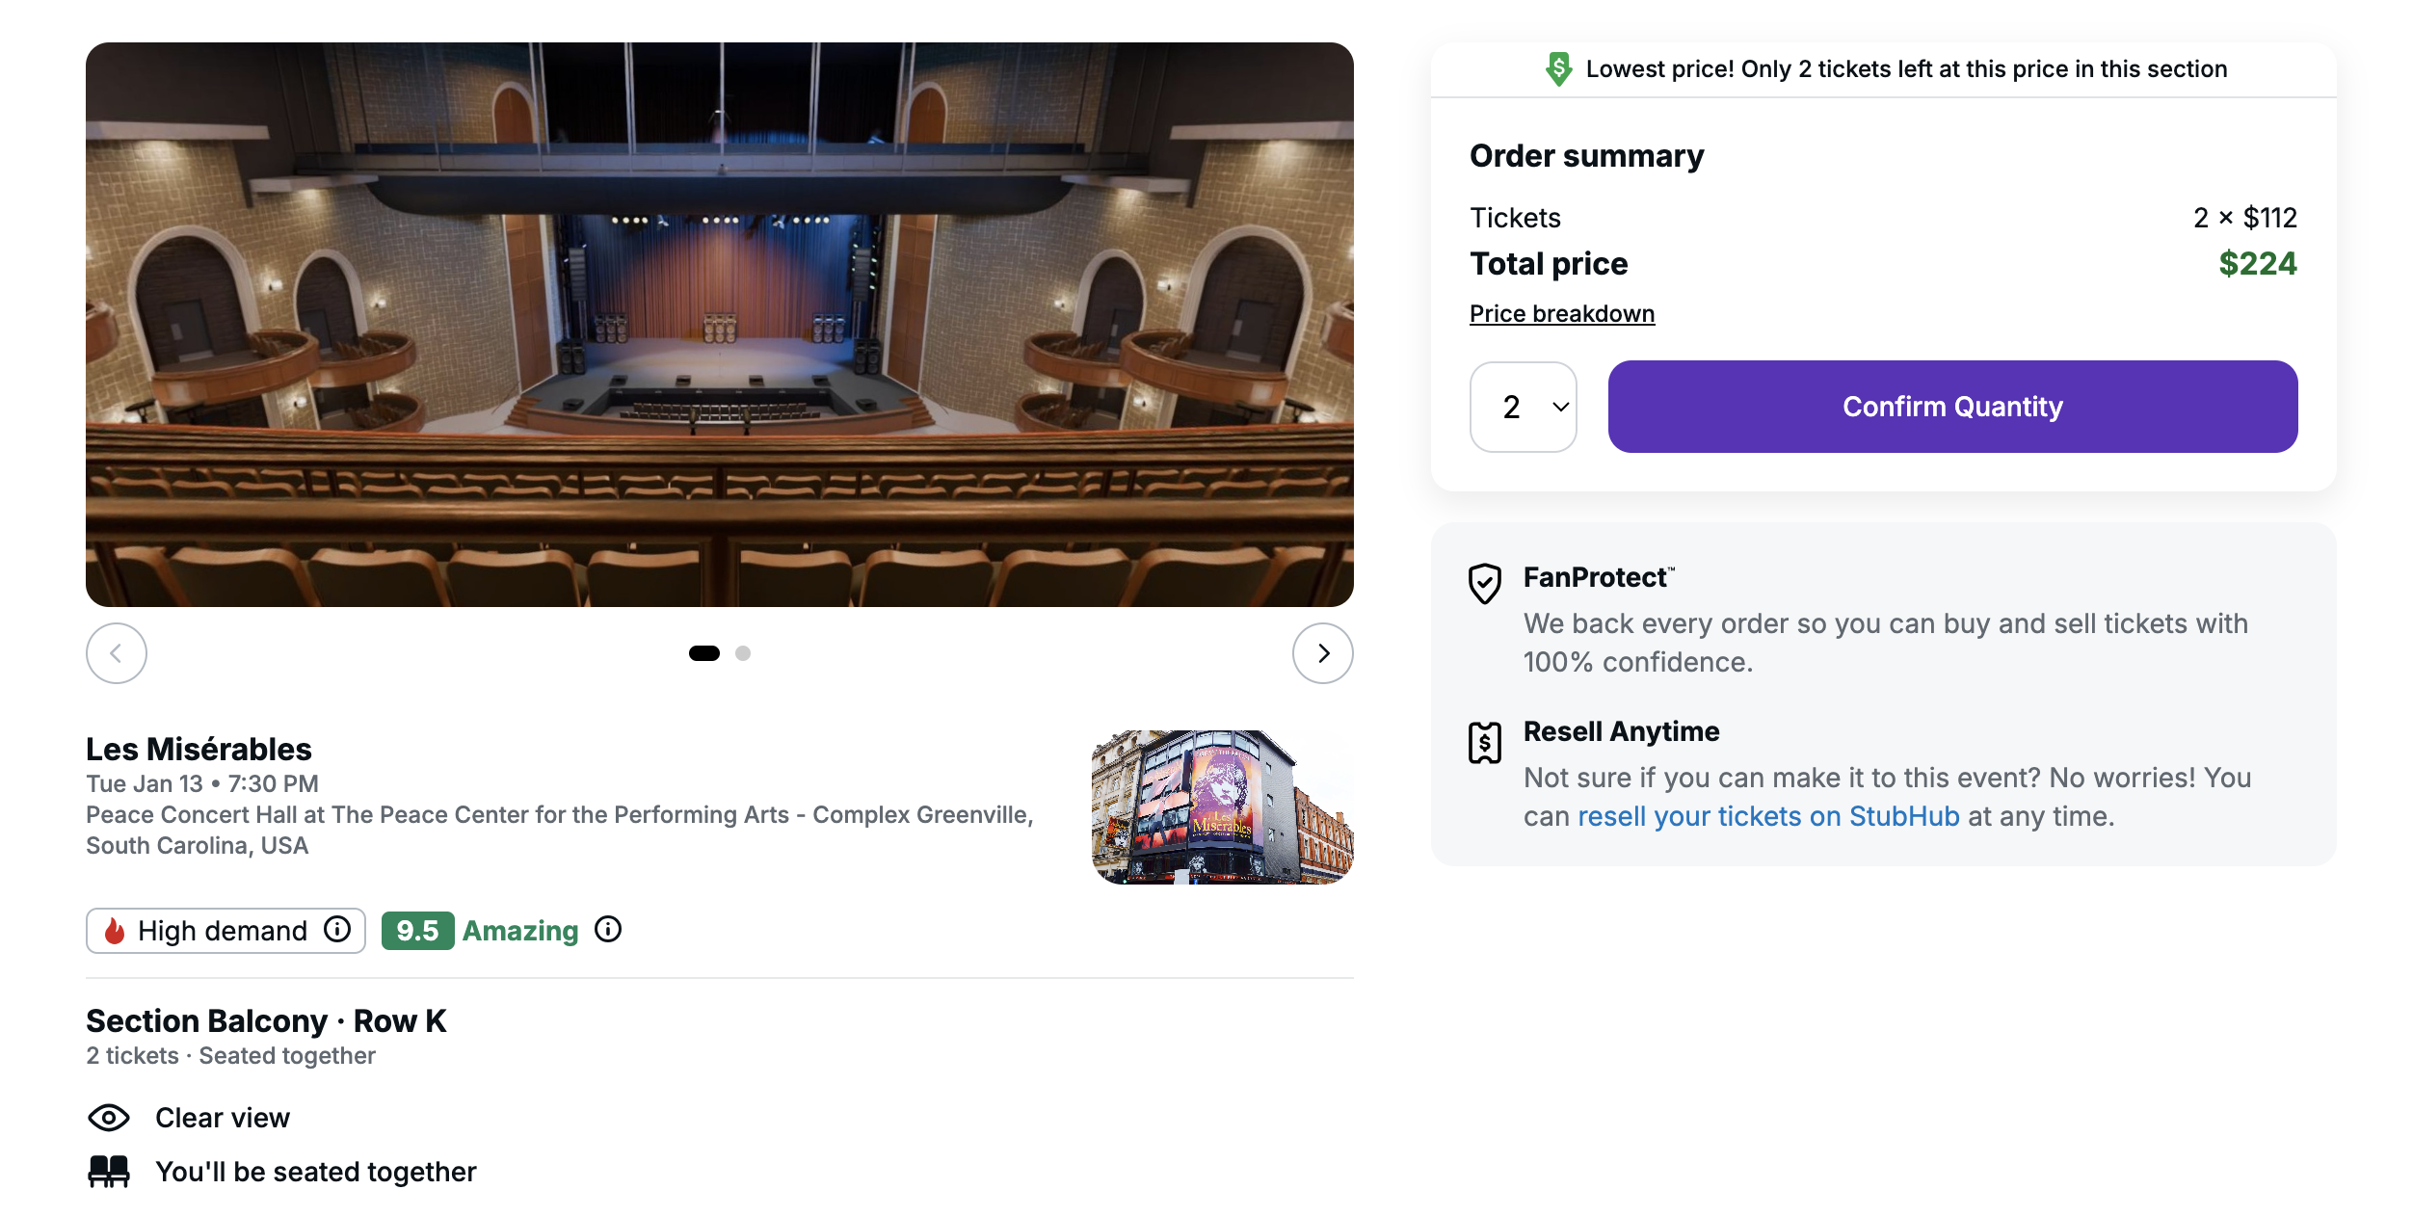This screenshot has width=2413, height=1216.
Task: Open the ticket quantity dropdown
Action: point(1524,407)
